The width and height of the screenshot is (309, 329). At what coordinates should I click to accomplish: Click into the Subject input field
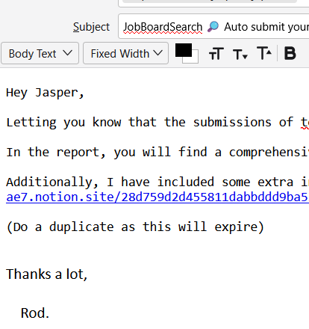[x=213, y=26]
